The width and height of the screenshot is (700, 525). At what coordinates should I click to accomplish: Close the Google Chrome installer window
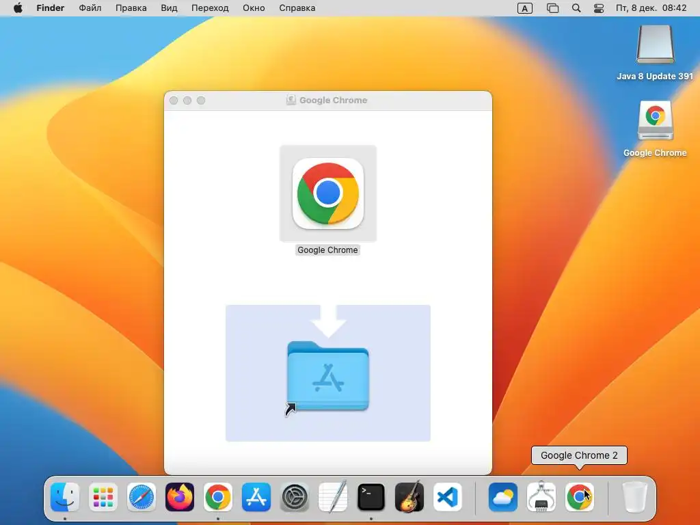pyautogui.click(x=174, y=100)
